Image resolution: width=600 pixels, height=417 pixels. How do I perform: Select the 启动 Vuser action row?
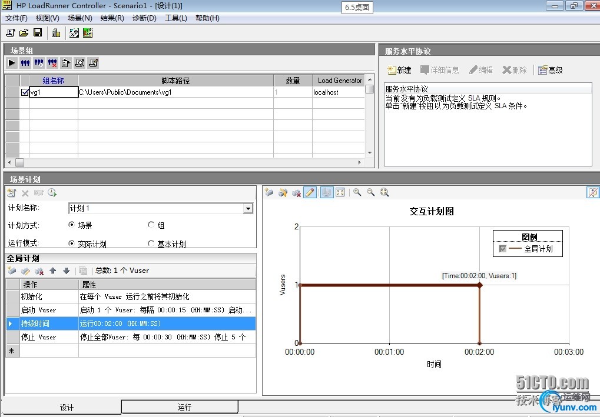[131, 310]
